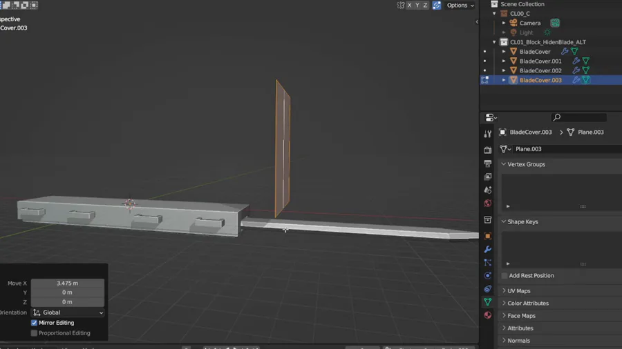Open the Object properties tab

click(x=487, y=236)
